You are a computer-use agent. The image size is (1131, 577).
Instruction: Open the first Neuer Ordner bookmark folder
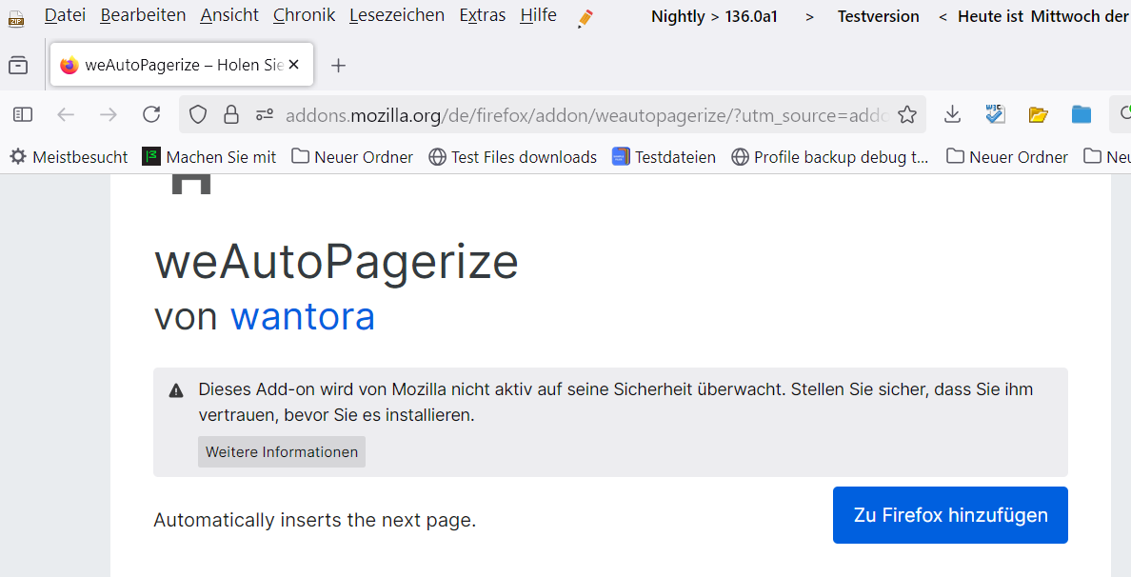click(x=352, y=157)
